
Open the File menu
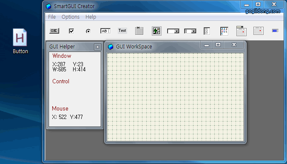click(x=52, y=17)
